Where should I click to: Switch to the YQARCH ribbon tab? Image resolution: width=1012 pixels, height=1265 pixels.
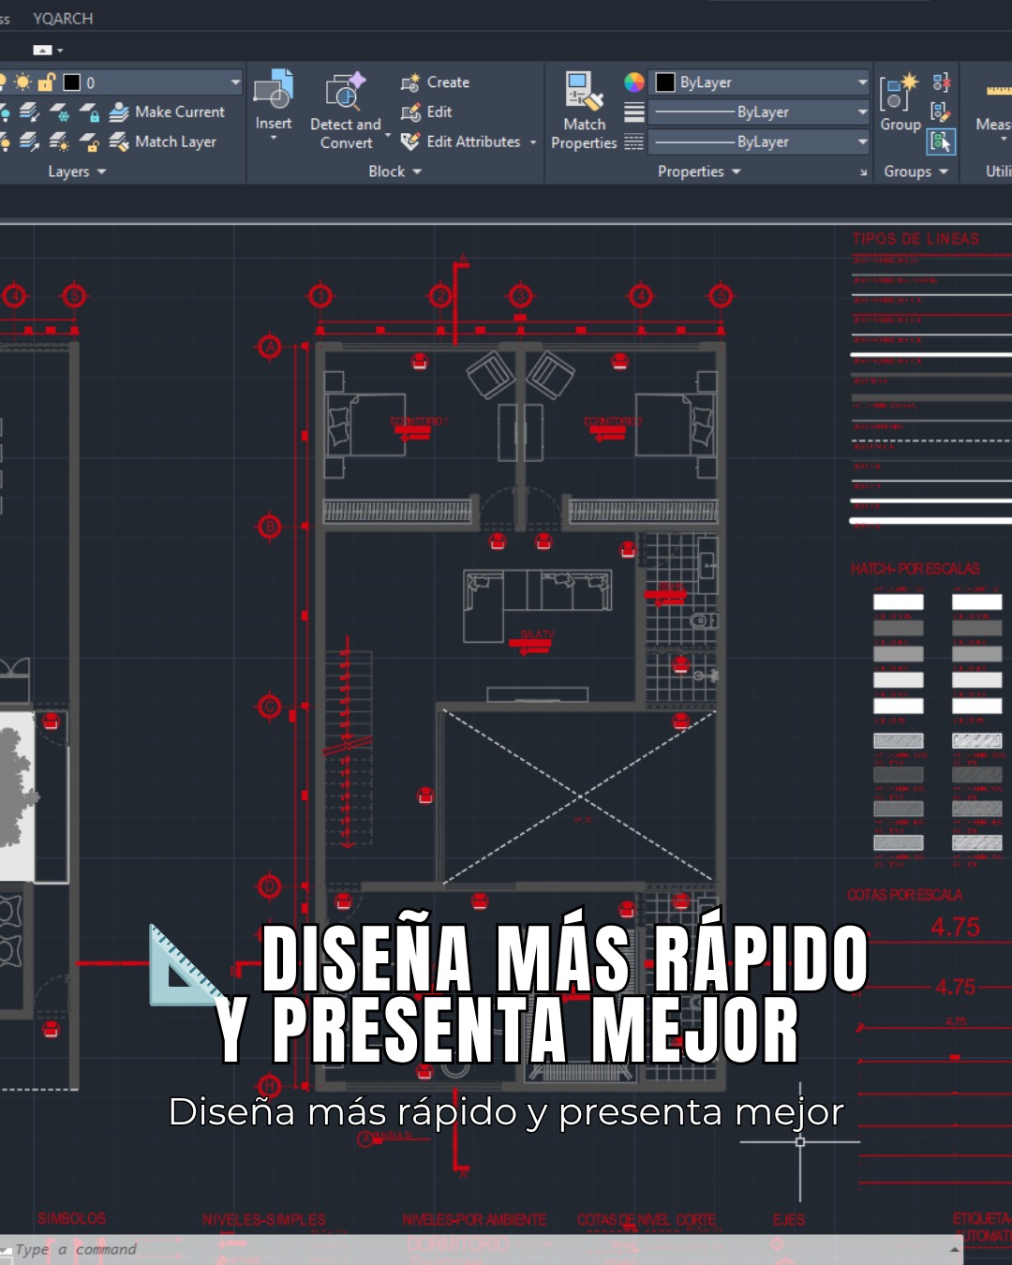pyautogui.click(x=63, y=19)
